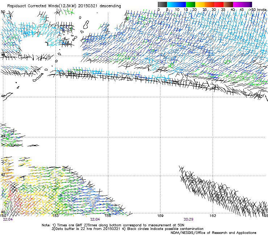Click the note 'Times are GMT'

(x=70, y=225)
